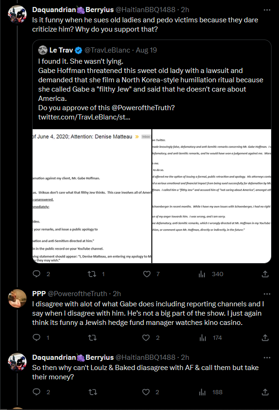Open the left email screenshot image
Image resolution: width=279 pixels, height=410 pixels.
click(92, 196)
